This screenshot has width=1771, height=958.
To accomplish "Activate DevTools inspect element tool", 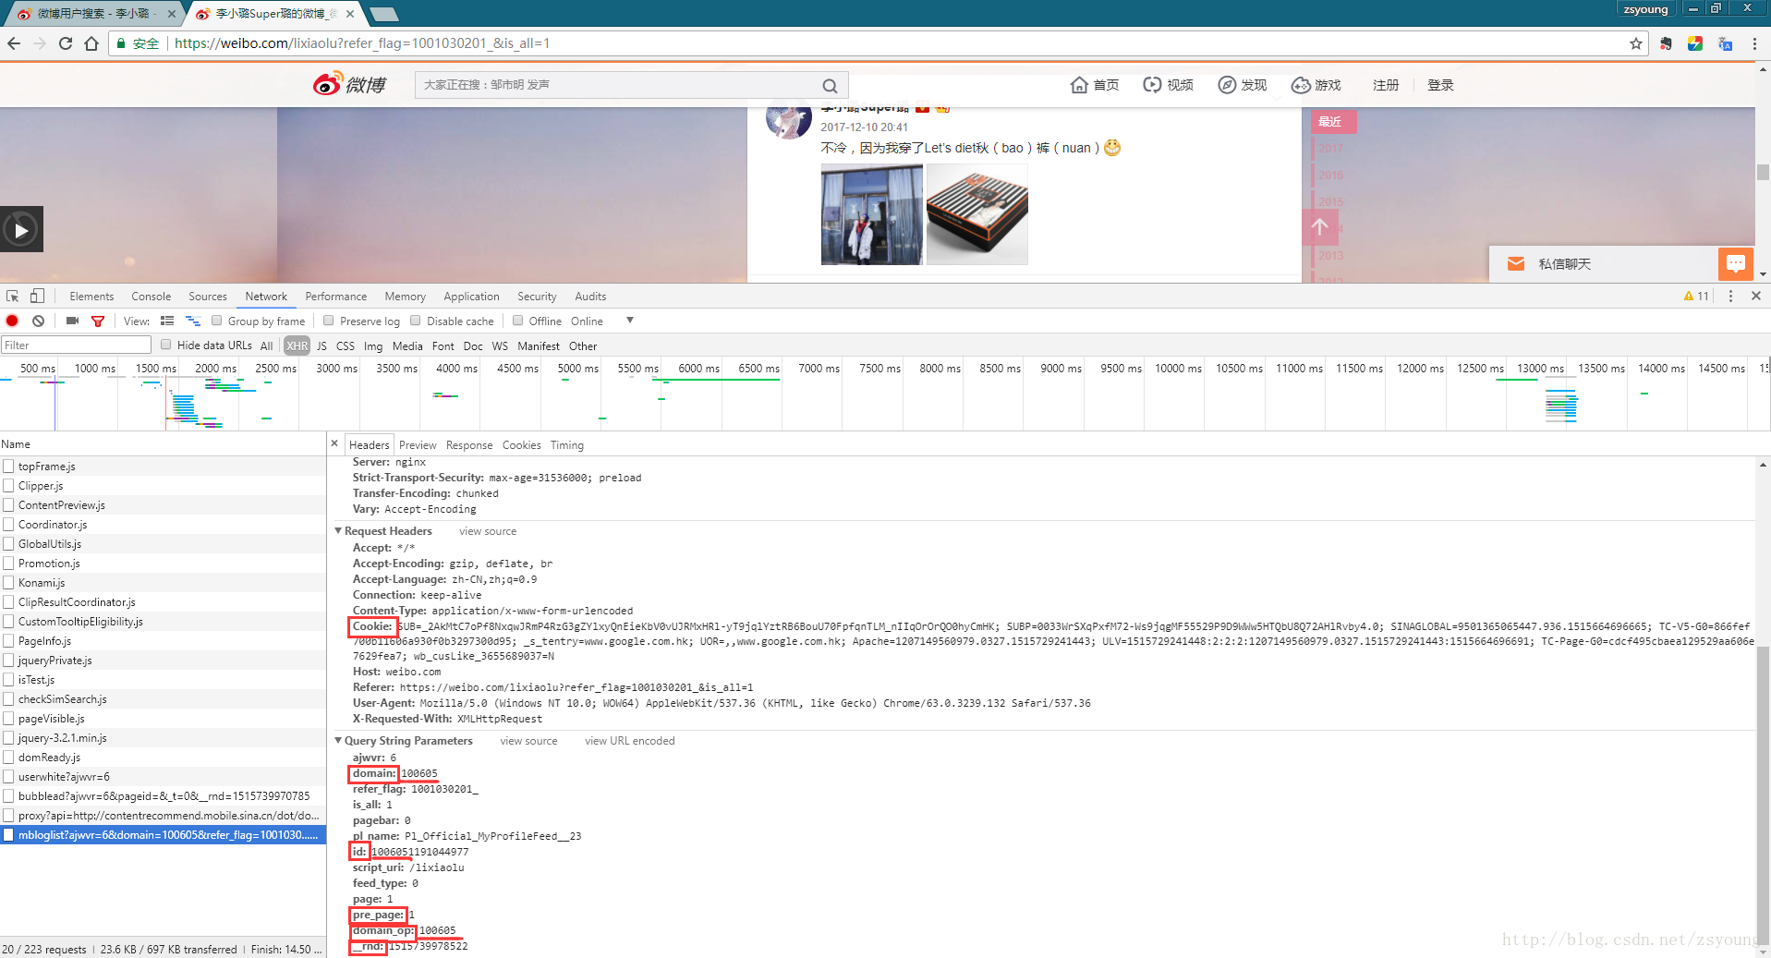I will 13,297.
